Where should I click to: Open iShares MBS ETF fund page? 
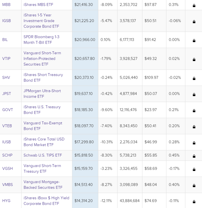click(38, 5)
